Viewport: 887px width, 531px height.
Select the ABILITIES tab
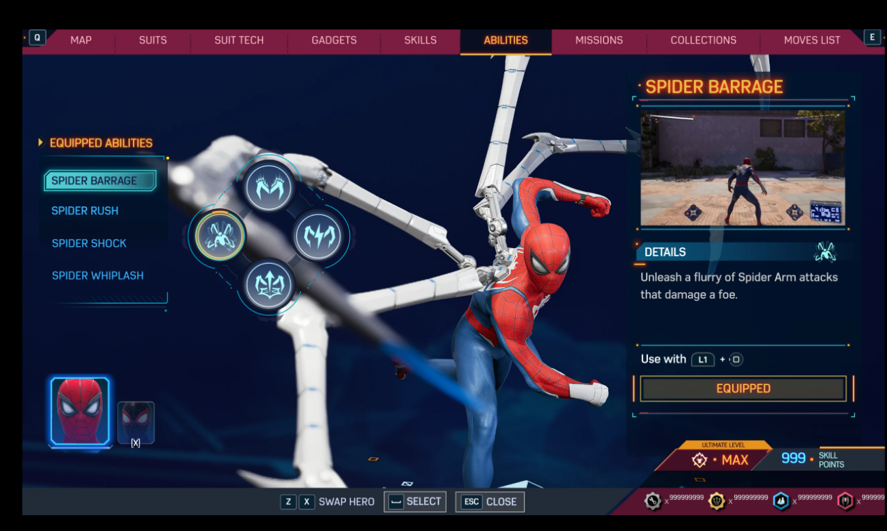pos(506,40)
